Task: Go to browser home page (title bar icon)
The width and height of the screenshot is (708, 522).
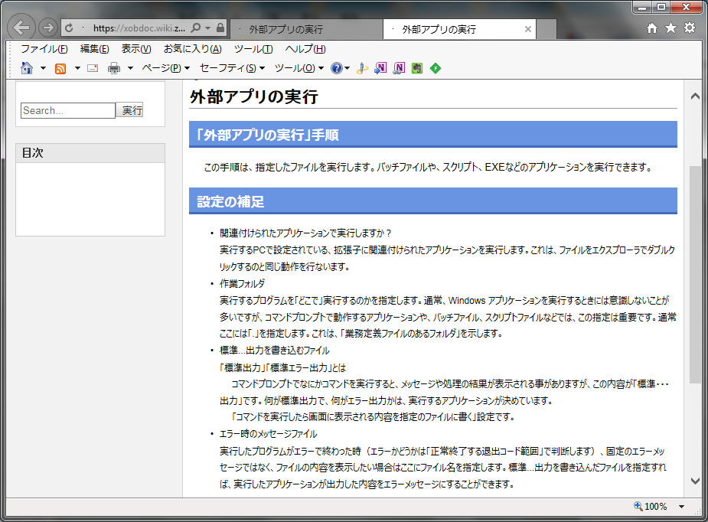Action: click(651, 28)
